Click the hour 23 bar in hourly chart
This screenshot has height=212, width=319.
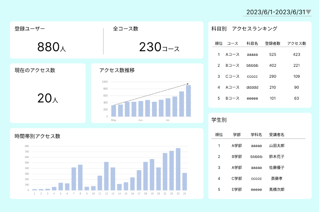pyautogui.click(x=178, y=169)
